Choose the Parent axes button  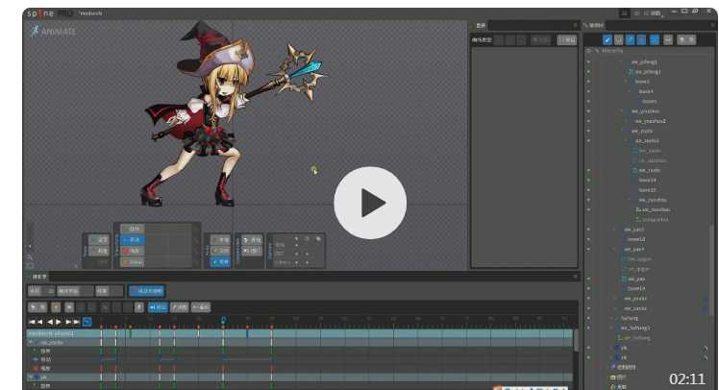tap(220, 251)
